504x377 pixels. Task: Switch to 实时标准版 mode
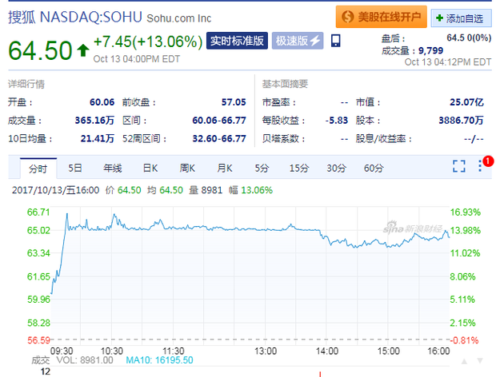(x=237, y=41)
